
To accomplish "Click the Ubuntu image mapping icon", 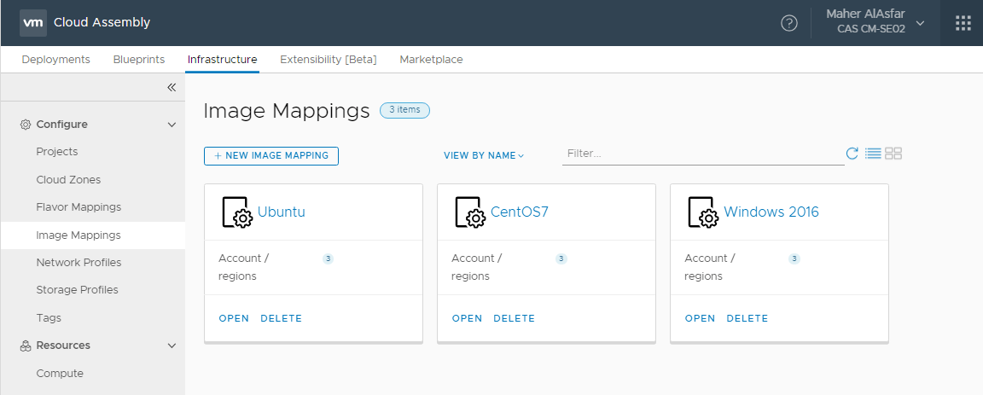I will pyautogui.click(x=236, y=212).
